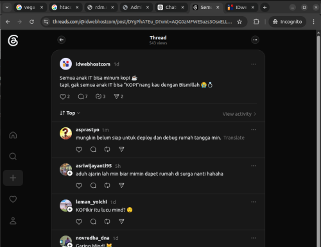Open novredha_dna's username link
The image size is (321, 247).
(x=92, y=238)
